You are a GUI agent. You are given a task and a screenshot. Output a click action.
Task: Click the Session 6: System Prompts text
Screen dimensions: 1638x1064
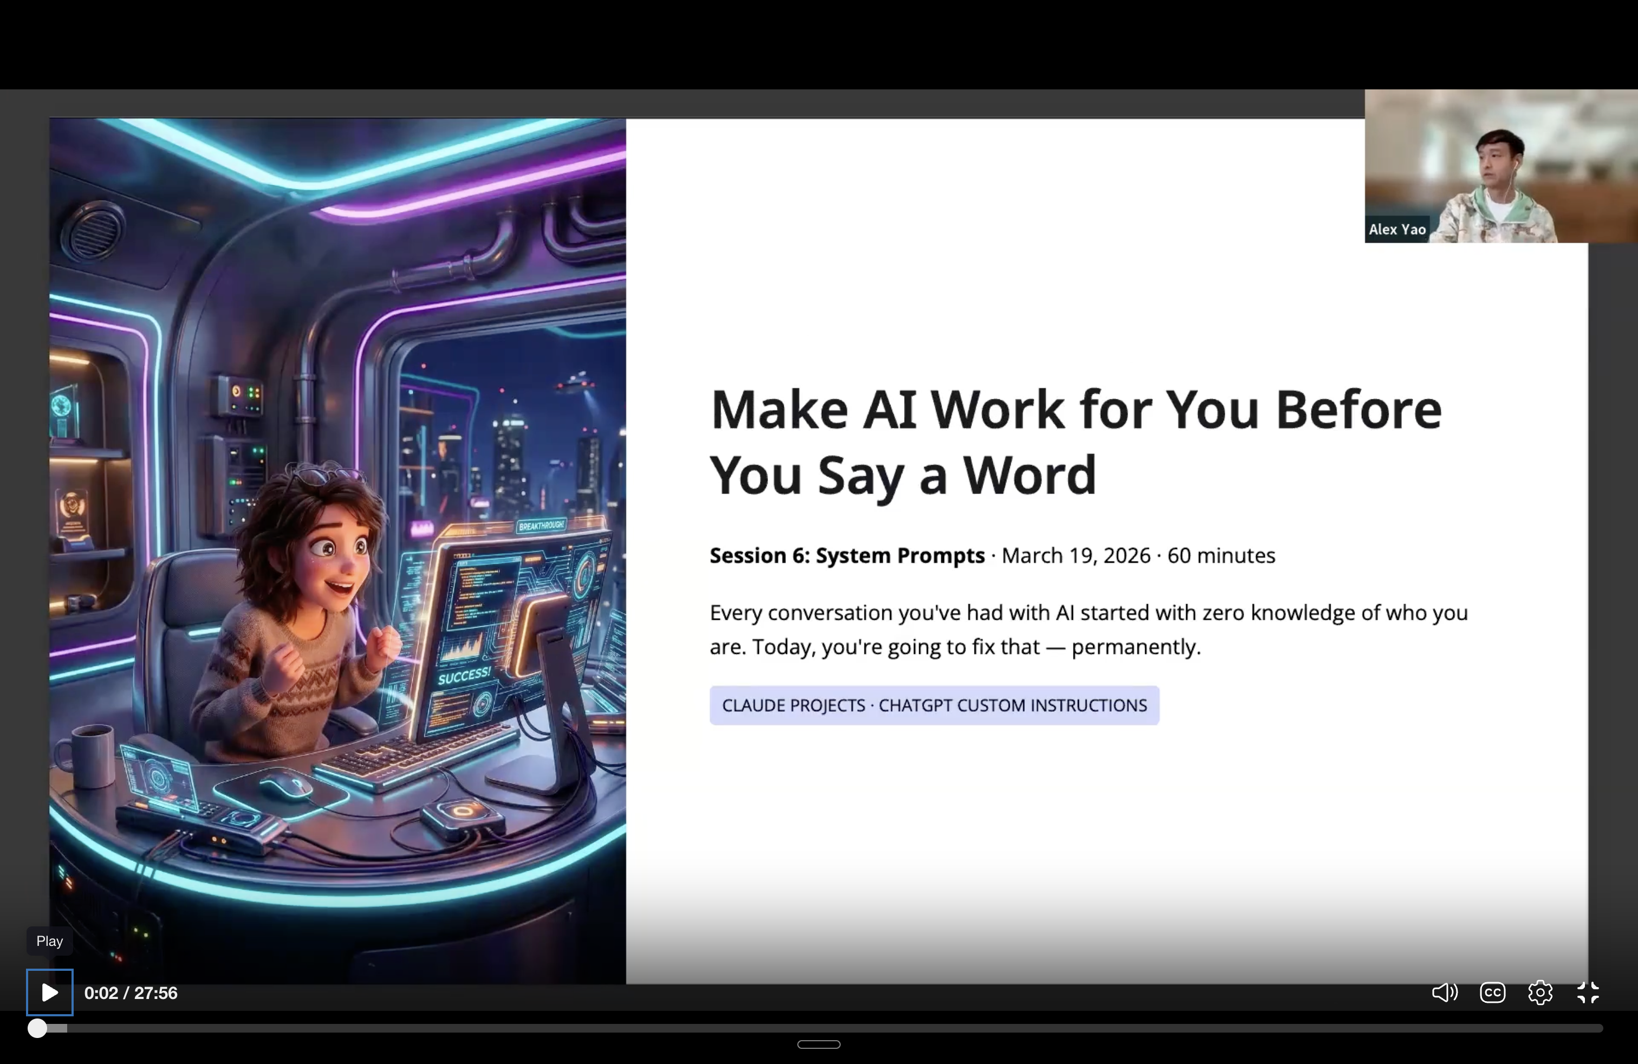click(847, 555)
